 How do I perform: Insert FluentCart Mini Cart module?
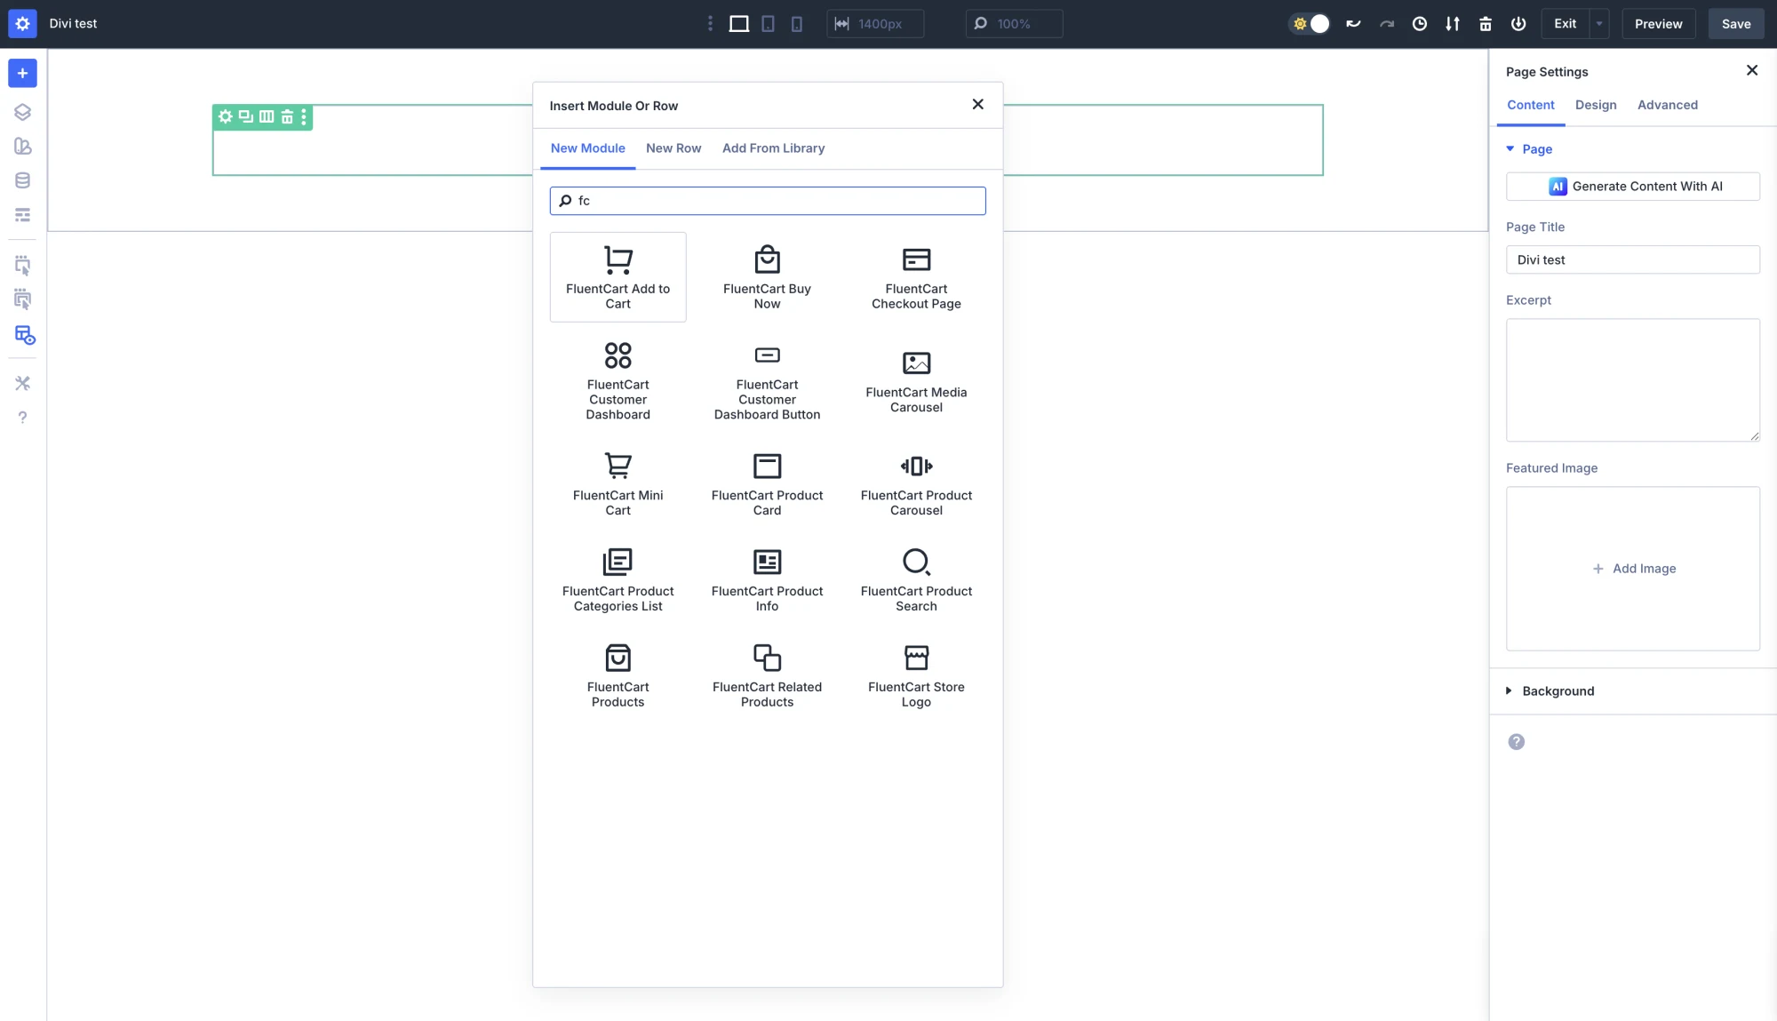(x=618, y=484)
